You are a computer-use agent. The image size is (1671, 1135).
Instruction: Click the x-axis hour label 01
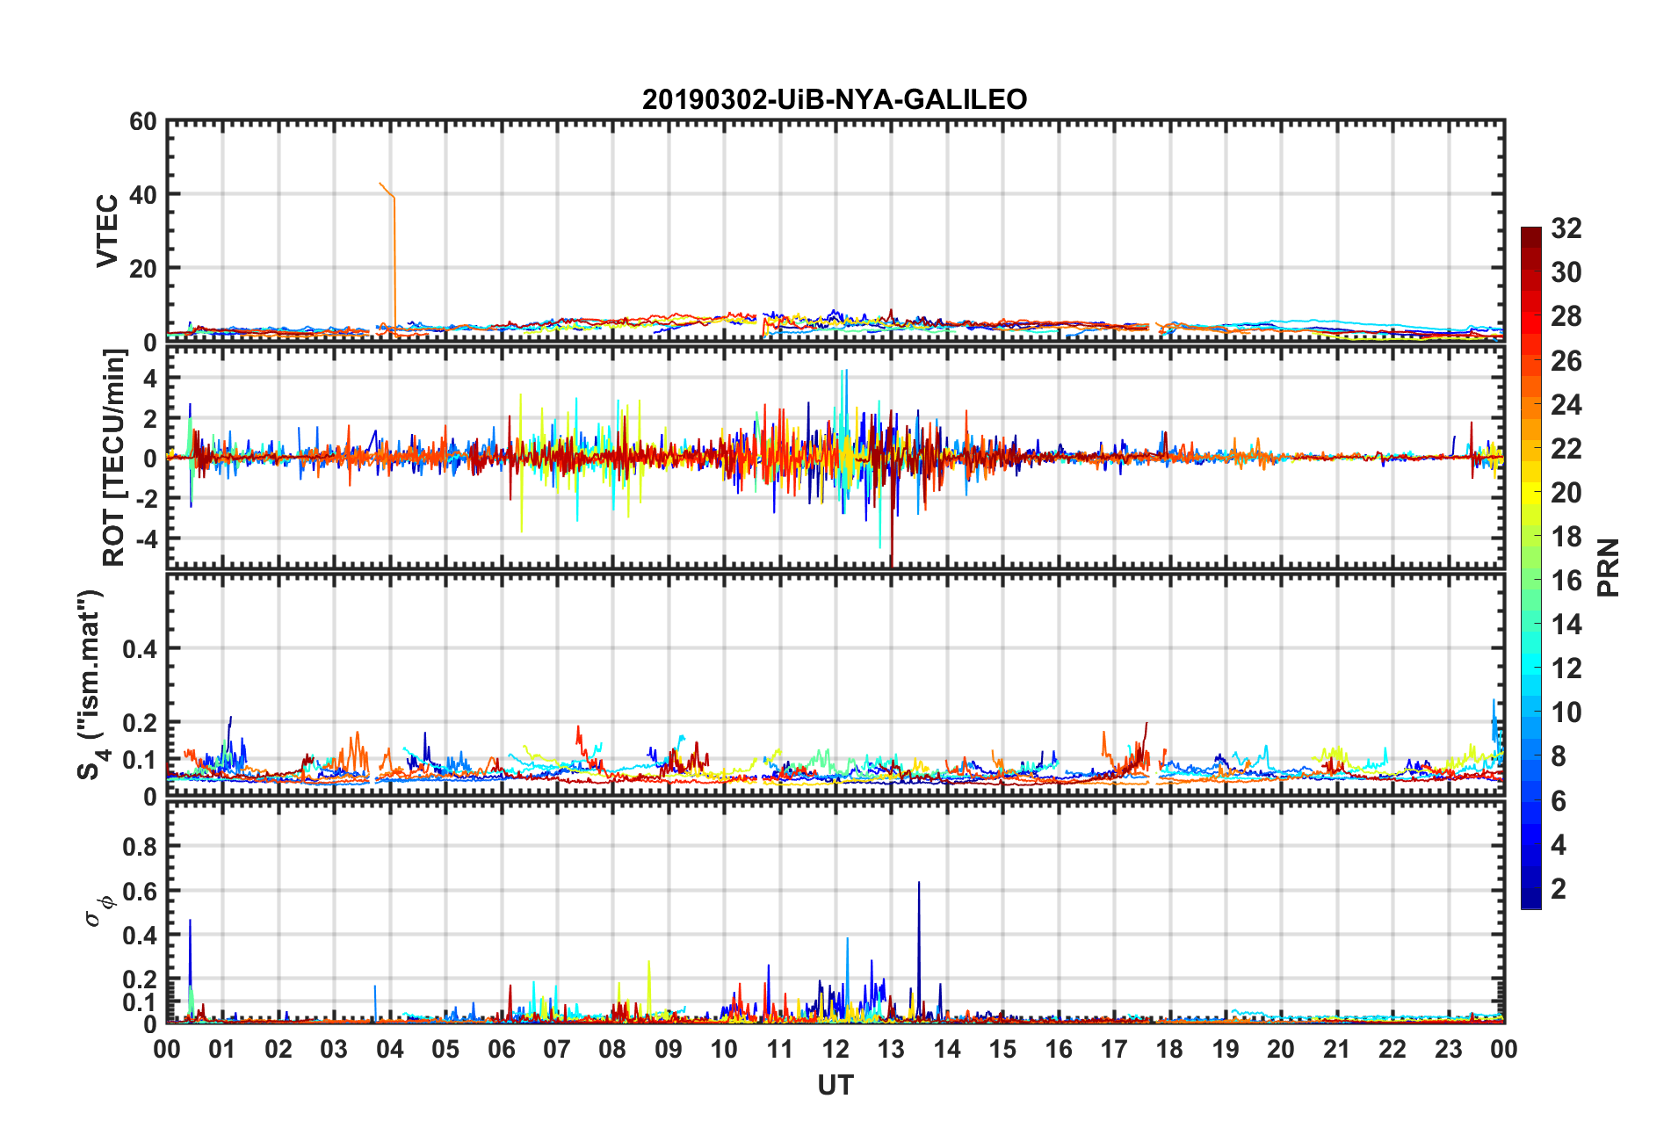pos(222,1050)
